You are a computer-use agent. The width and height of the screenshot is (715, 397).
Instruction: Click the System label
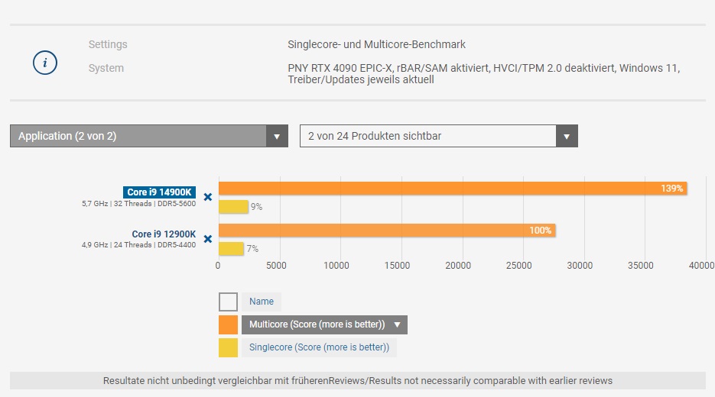106,68
